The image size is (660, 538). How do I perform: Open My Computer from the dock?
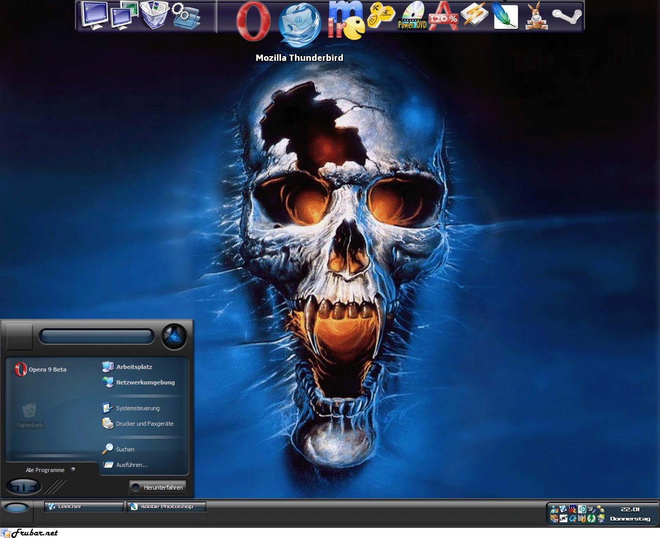(x=94, y=15)
